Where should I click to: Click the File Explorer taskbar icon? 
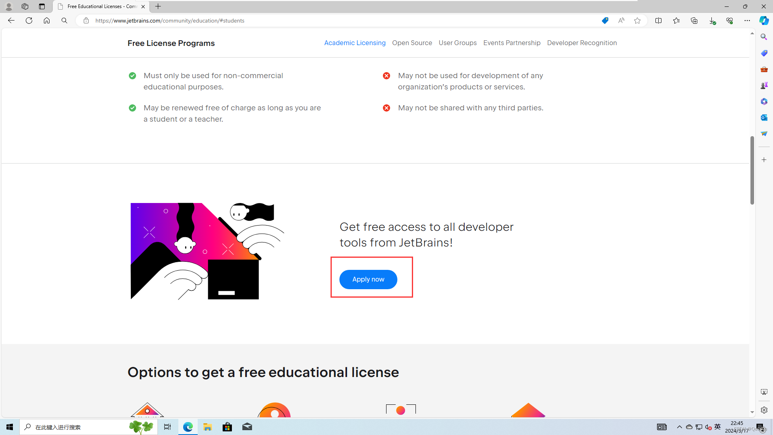coord(208,427)
